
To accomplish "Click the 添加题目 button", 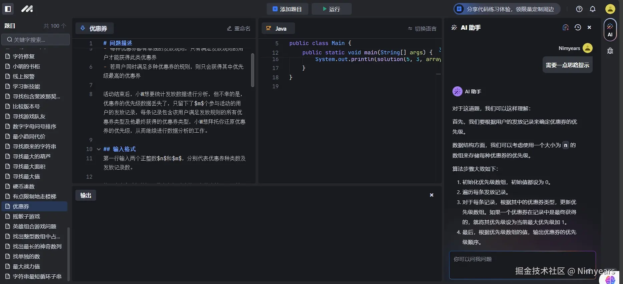I will [287, 9].
